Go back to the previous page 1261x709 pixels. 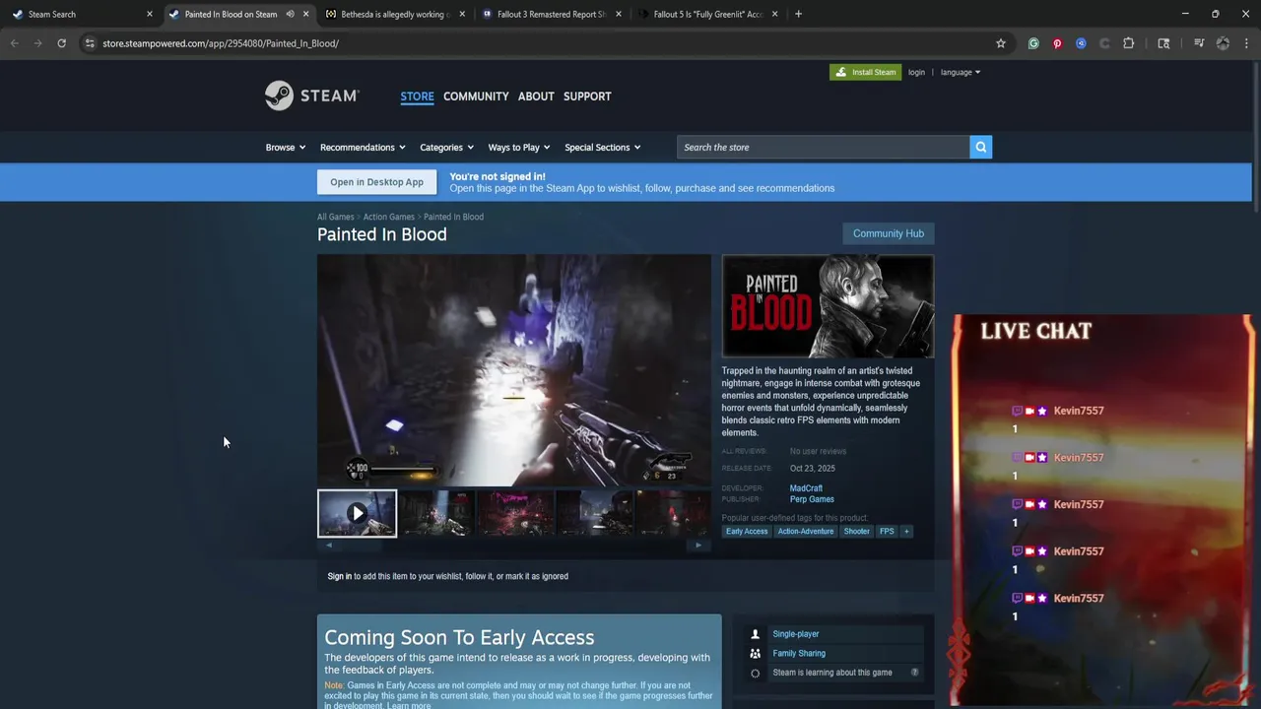(15, 43)
